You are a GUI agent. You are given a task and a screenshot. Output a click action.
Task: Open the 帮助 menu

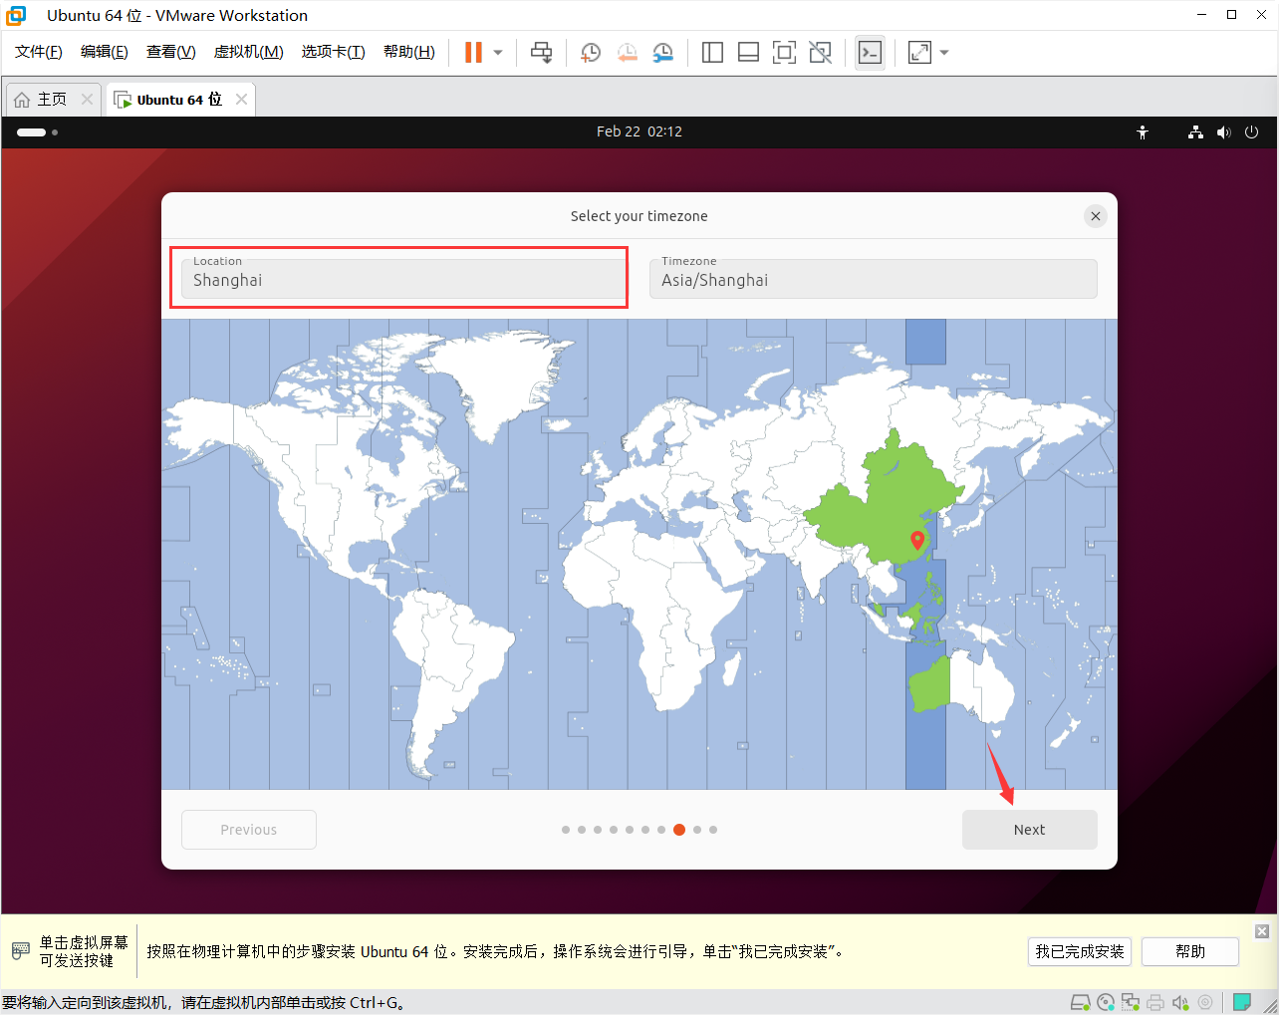409,52
